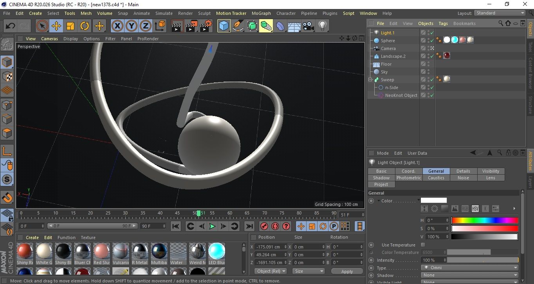
Task: Tick the Use Temperature checkbox
Action: click(423, 245)
